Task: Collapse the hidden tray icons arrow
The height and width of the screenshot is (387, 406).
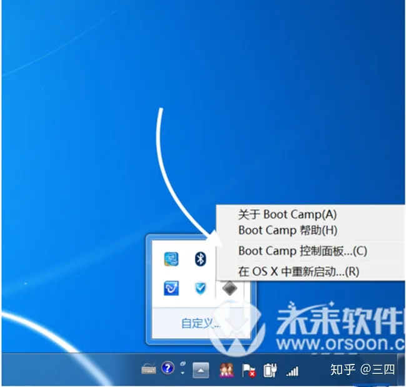Action: [x=201, y=370]
